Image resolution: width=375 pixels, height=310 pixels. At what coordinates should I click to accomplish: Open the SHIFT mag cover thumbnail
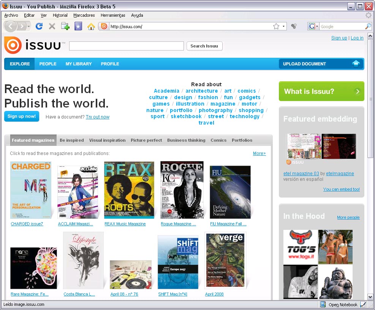(178, 262)
